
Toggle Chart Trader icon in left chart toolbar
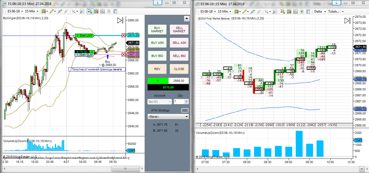pos(90,11)
